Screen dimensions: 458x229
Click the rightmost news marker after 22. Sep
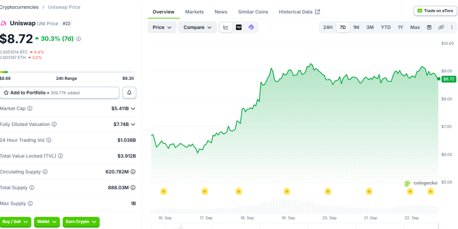tap(431, 191)
